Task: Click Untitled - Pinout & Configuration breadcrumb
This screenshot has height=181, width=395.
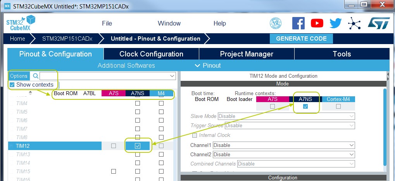Action: click(155, 39)
